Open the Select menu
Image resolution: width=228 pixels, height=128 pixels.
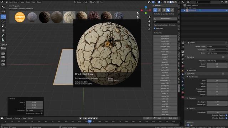28,2
